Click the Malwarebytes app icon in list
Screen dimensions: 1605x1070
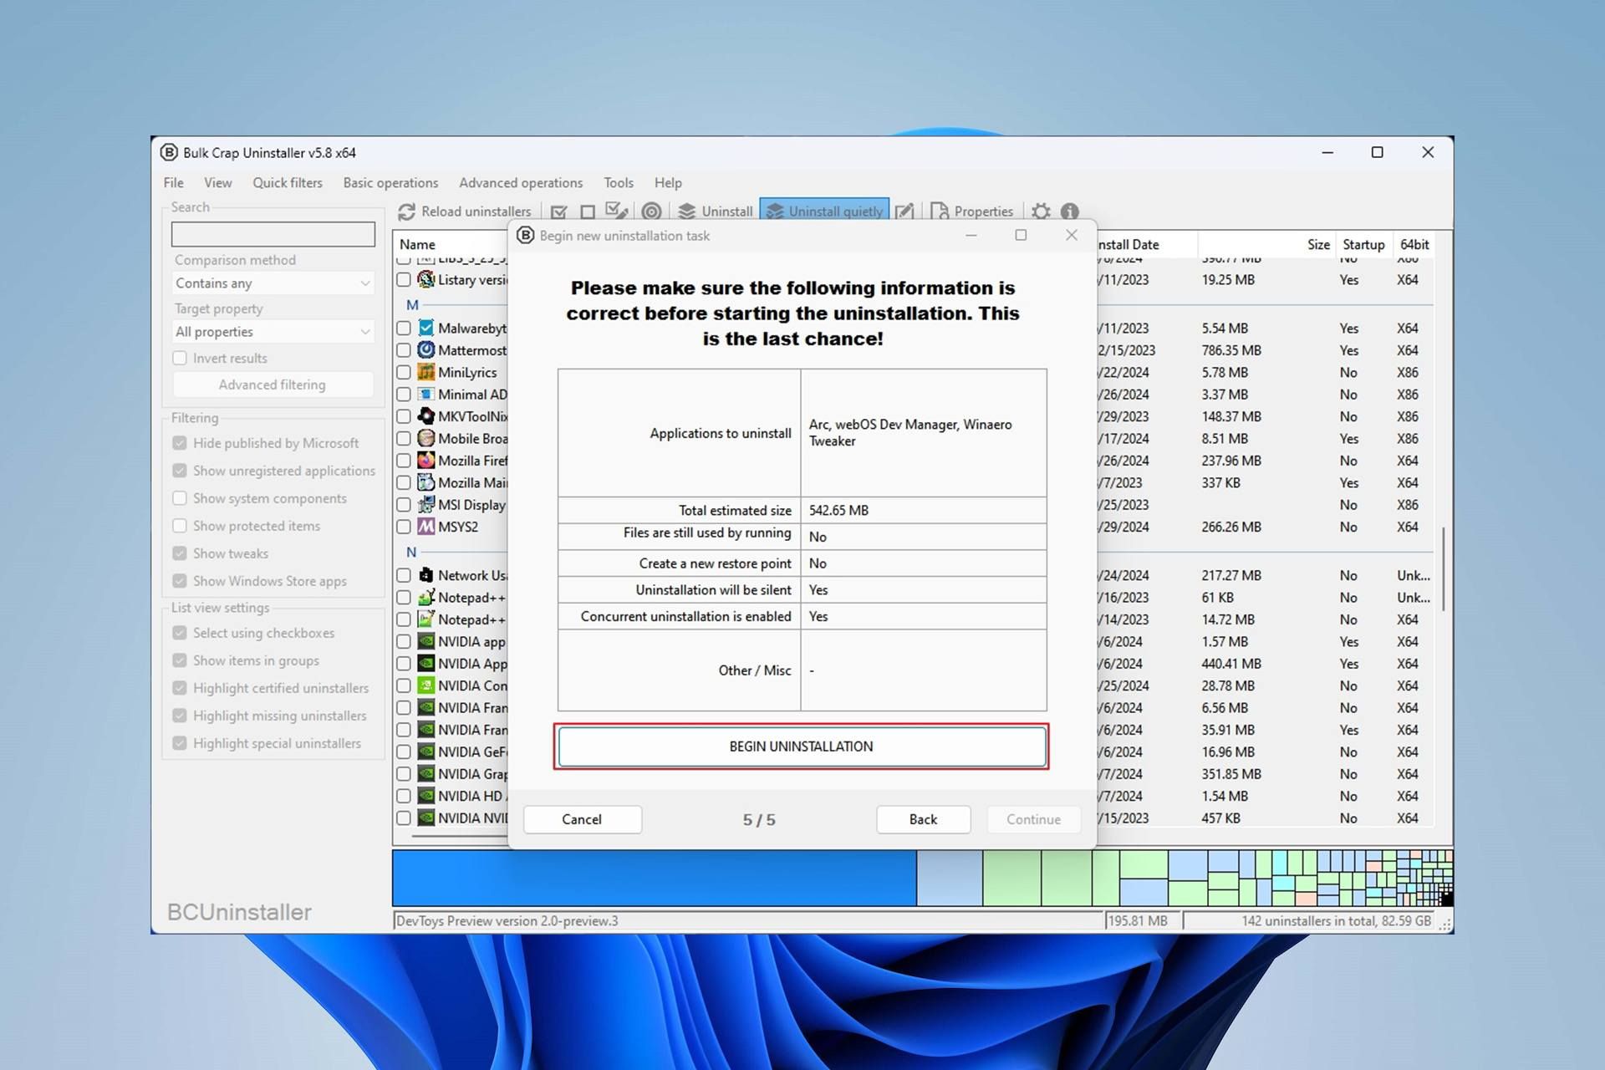426,328
